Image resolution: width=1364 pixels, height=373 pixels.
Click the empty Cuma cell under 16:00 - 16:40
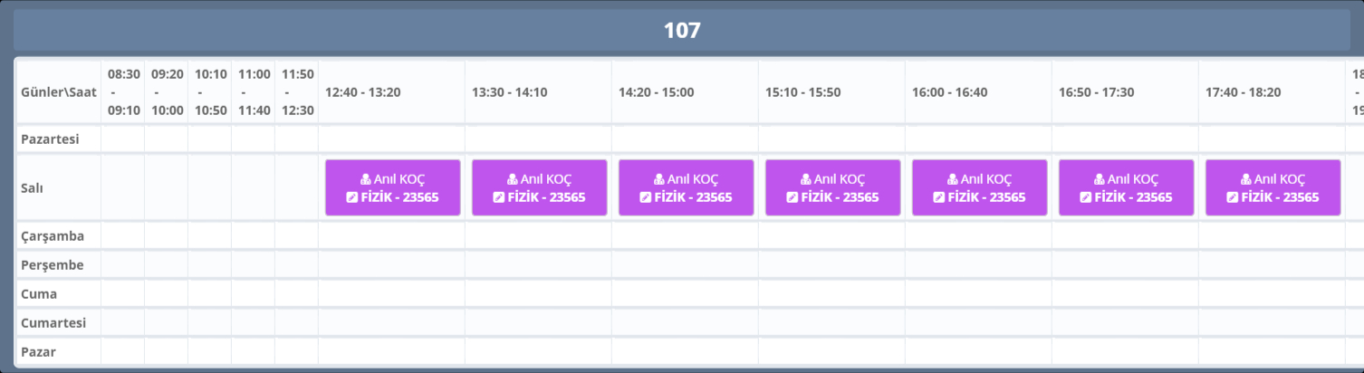point(978,294)
